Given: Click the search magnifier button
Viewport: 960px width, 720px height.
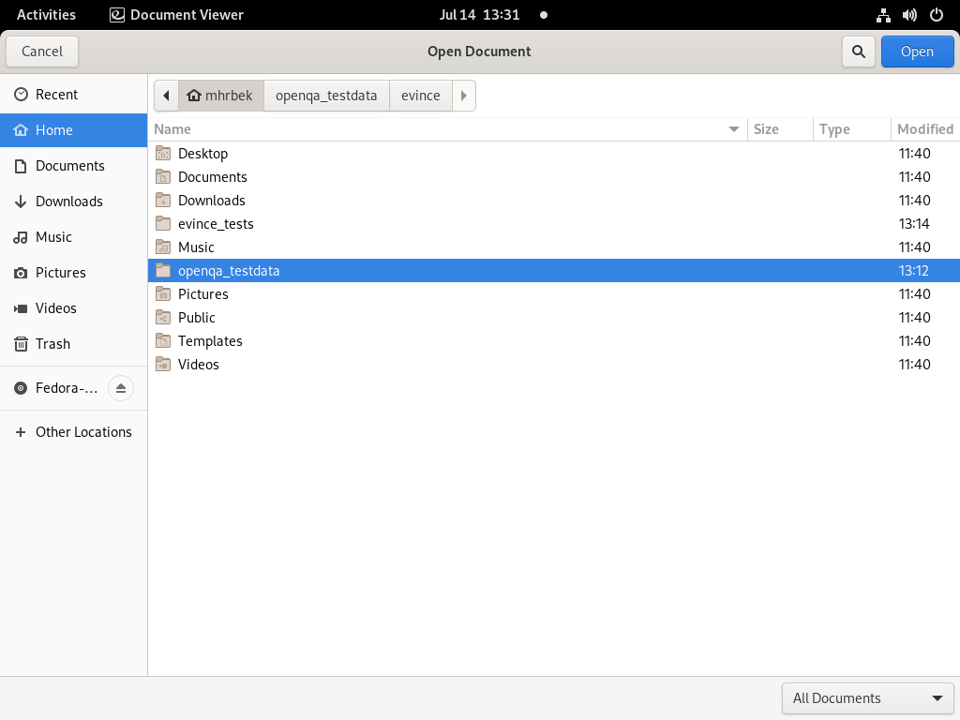Looking at the screenshot, I should 859,52.
